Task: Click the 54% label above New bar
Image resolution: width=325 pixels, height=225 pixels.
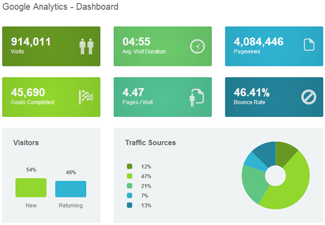Action: (31, 170)
